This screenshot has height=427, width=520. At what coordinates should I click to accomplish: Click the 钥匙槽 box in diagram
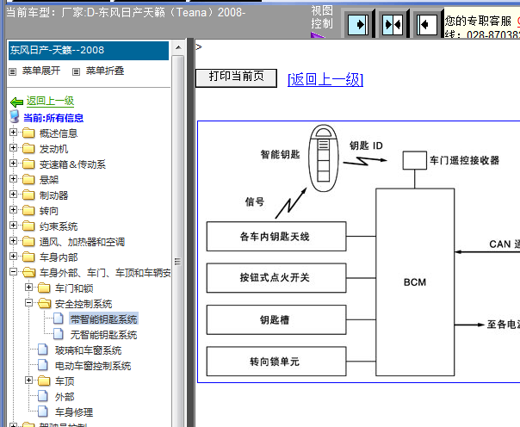pos(276,319)
